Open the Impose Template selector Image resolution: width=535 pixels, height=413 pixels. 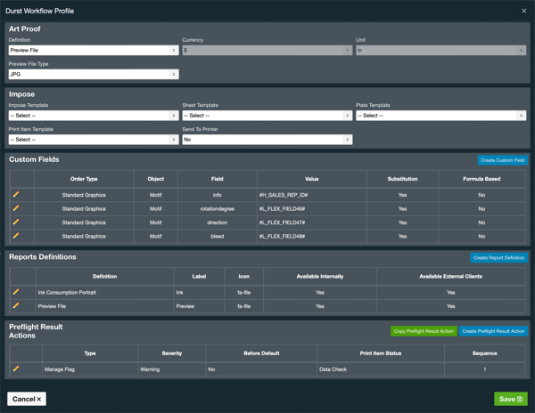pyautogui.click(x=93, y=116)
